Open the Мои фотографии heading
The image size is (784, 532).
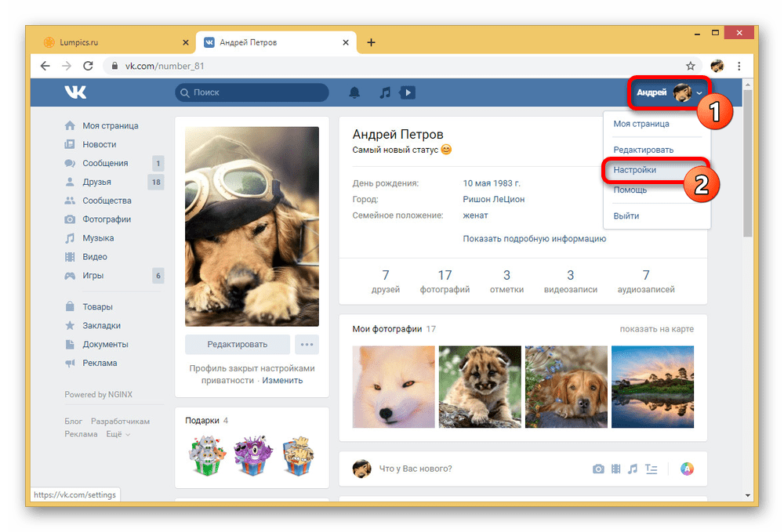click(x=387, y=329)
